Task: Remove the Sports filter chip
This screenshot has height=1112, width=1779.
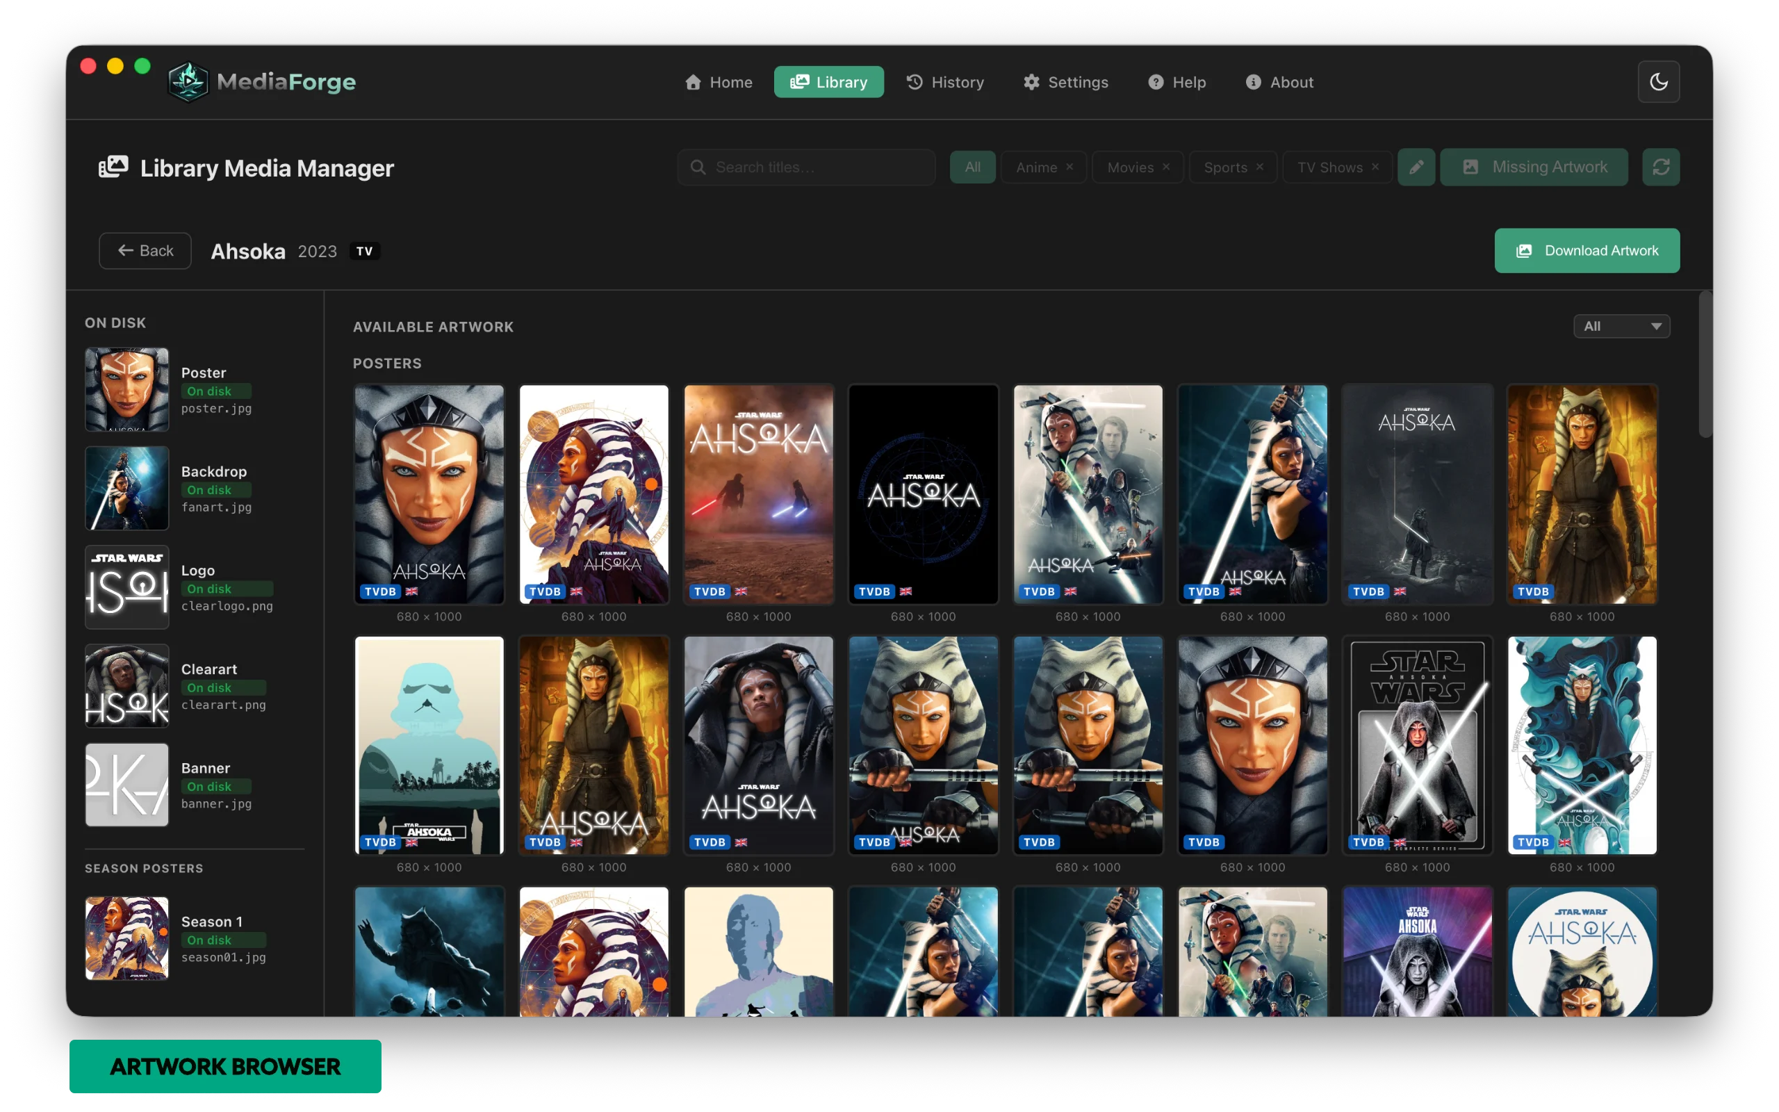Action: 1259,167
